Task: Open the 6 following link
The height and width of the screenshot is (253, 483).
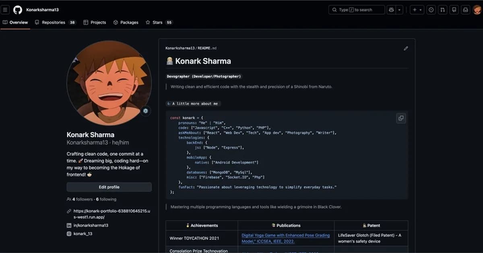Action: (106, 199)
